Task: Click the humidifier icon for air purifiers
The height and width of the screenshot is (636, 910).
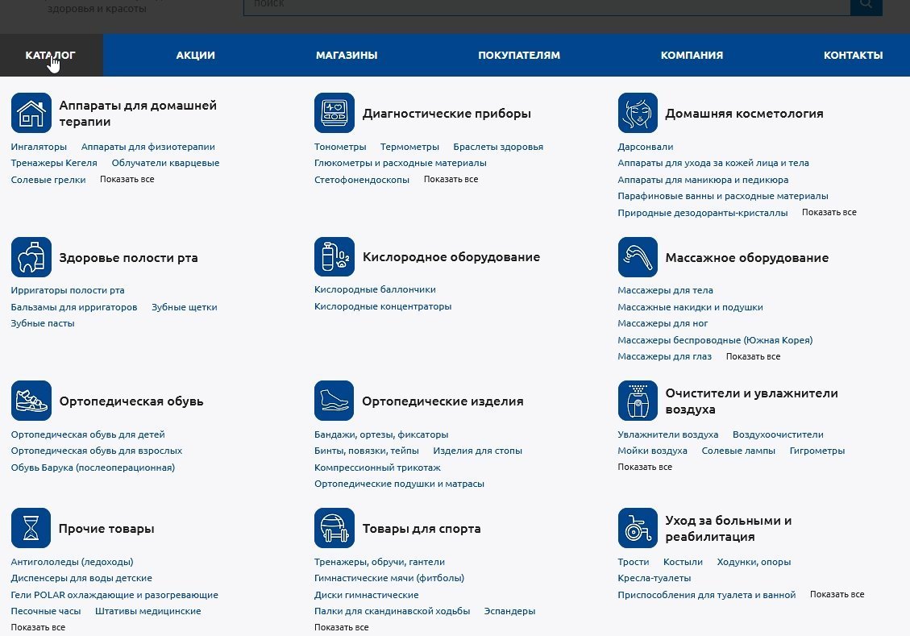Action: tap(638, 401)
